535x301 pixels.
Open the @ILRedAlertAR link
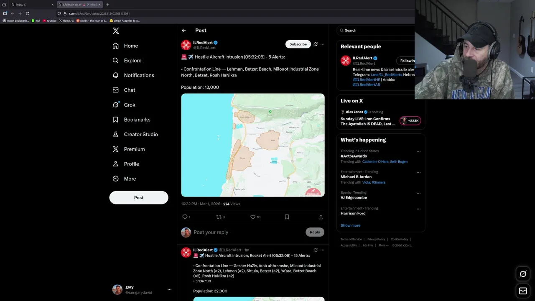tap(367, 85)
